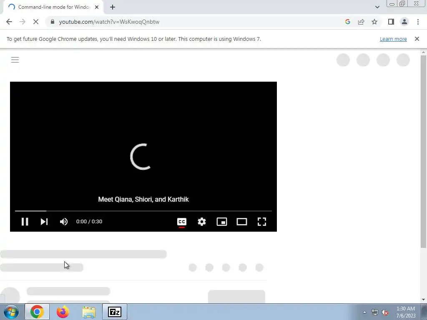Open the Windows Start menu

[11, 312]
